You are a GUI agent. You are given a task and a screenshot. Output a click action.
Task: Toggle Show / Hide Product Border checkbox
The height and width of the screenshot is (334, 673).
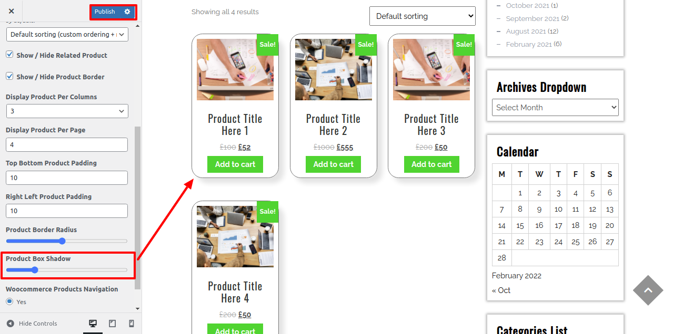[9, 76]
